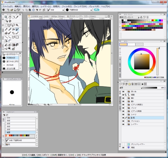
Task: Select the hand pan tool
Action: coord(10,17)
